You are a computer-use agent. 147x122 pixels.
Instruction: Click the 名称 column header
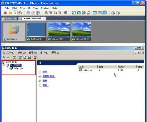(x=88, y=67)
